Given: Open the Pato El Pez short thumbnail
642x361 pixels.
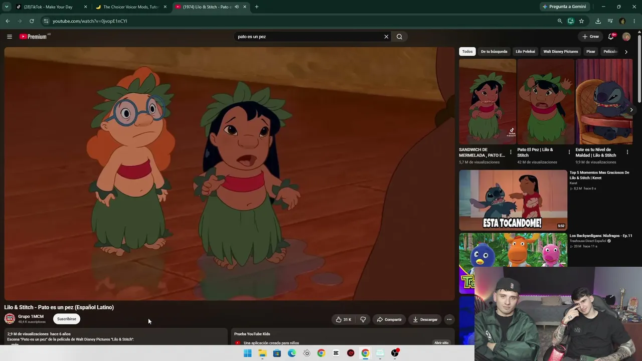Looking at the screenshot, I should [546, 102].
